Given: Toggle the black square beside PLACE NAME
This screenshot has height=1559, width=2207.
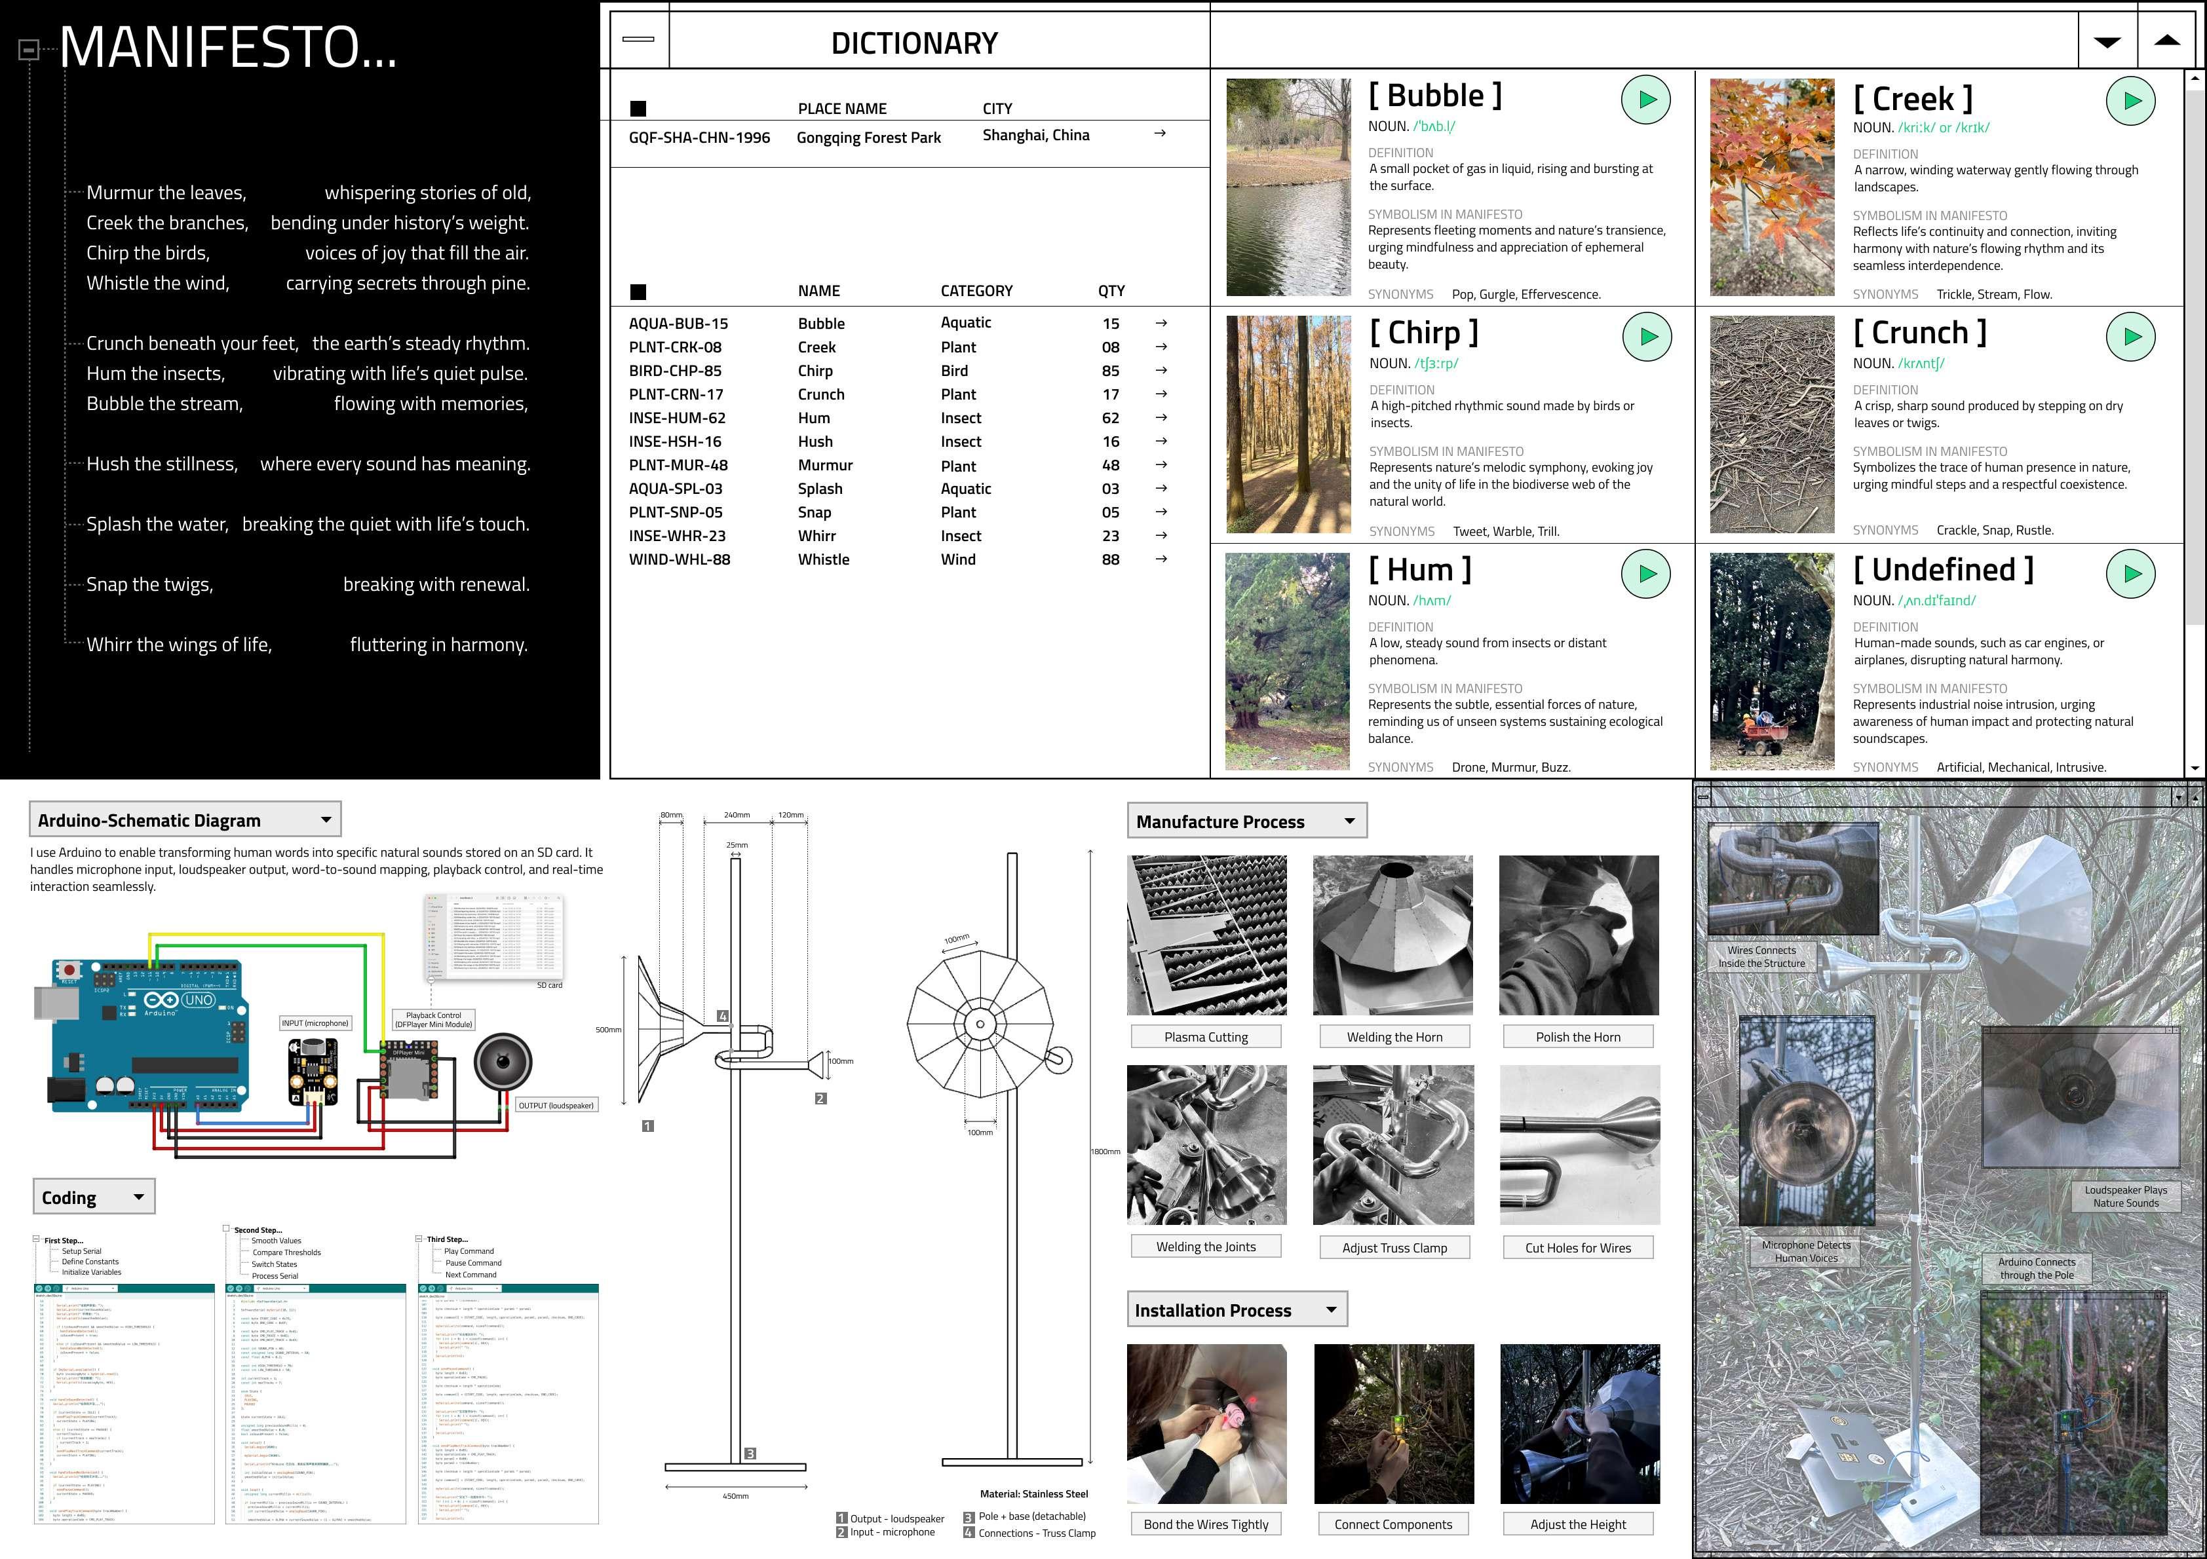Looking at the screenshot, I should click(x=638, y=109).
